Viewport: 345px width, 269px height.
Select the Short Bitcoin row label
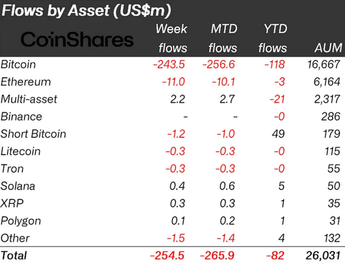click(x=33, y=134)
